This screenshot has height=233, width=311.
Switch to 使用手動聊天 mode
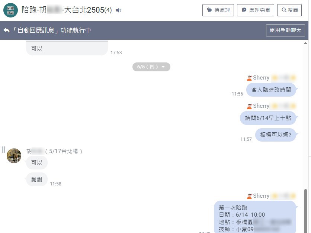[285, 30]
